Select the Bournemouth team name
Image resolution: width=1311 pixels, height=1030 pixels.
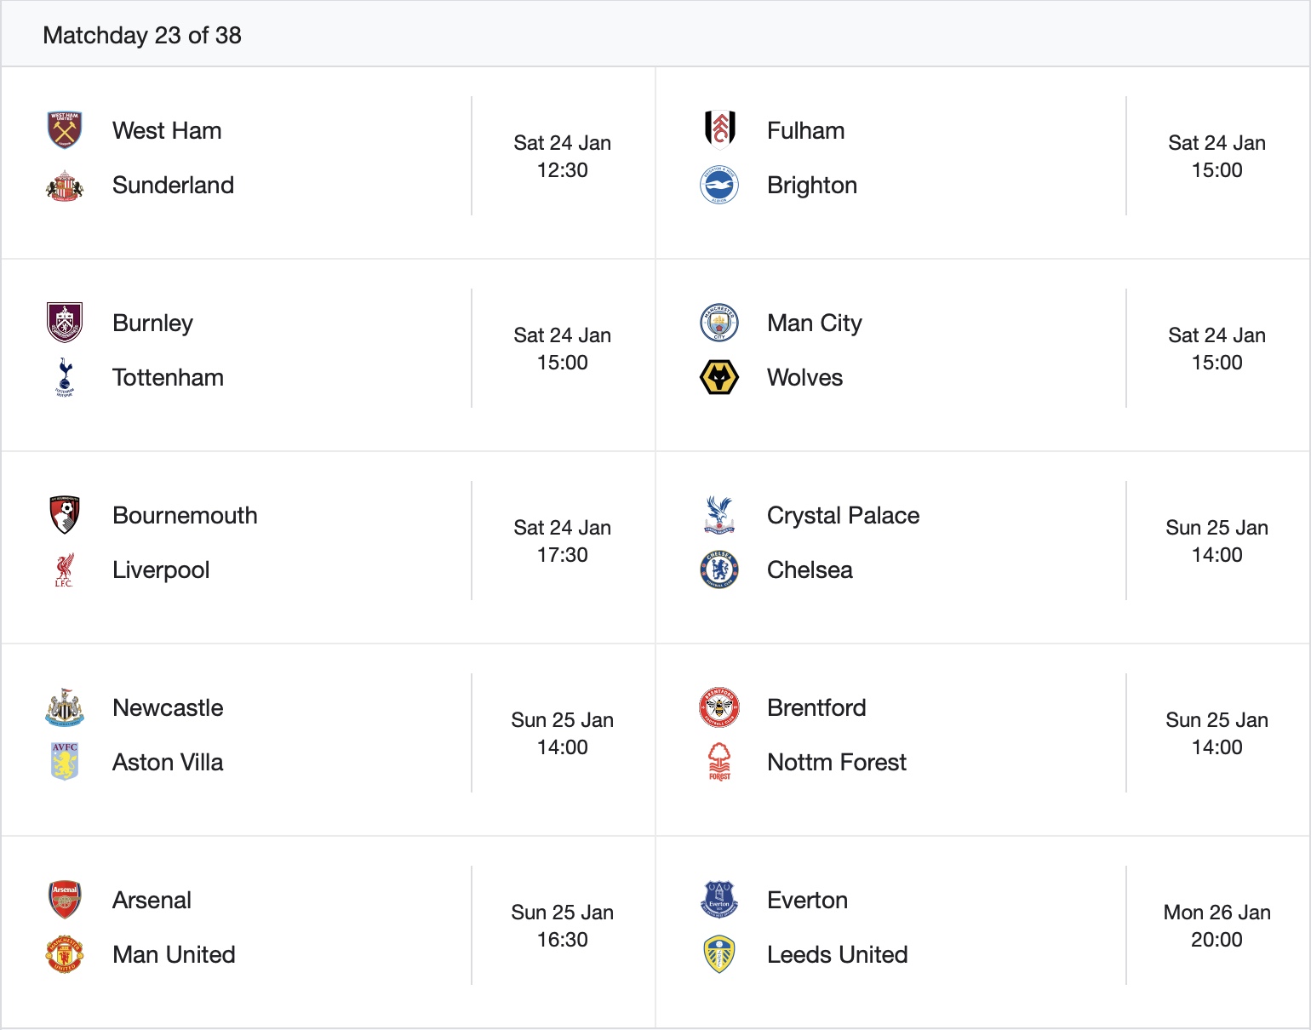point(185,515)
